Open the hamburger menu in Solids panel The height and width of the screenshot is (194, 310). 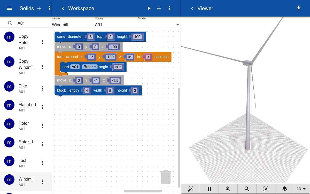9,8
